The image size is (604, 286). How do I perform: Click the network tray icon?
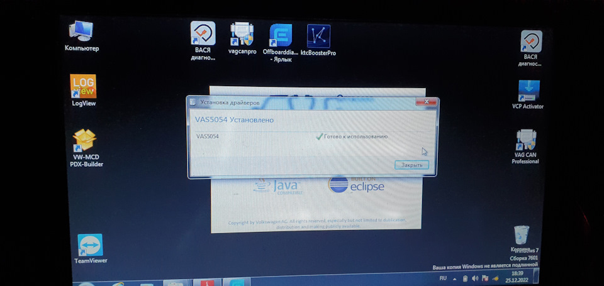495,278
